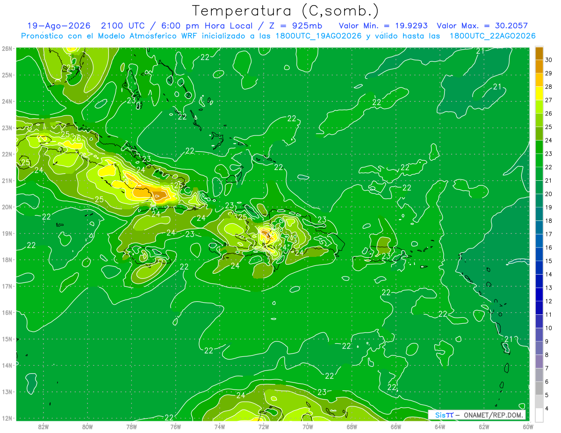
Task: Click the '16N' latitude axis label
Action: tap(7, 312)
